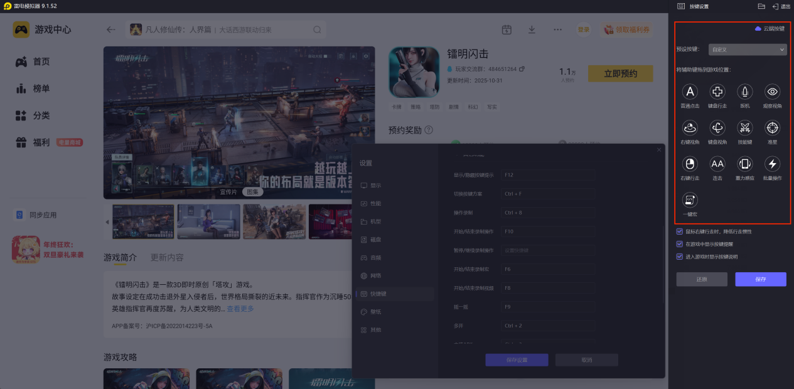Click the game center back arrow
Image resolution: width=794 pixels, height=389 pixels.
(111, 29)
